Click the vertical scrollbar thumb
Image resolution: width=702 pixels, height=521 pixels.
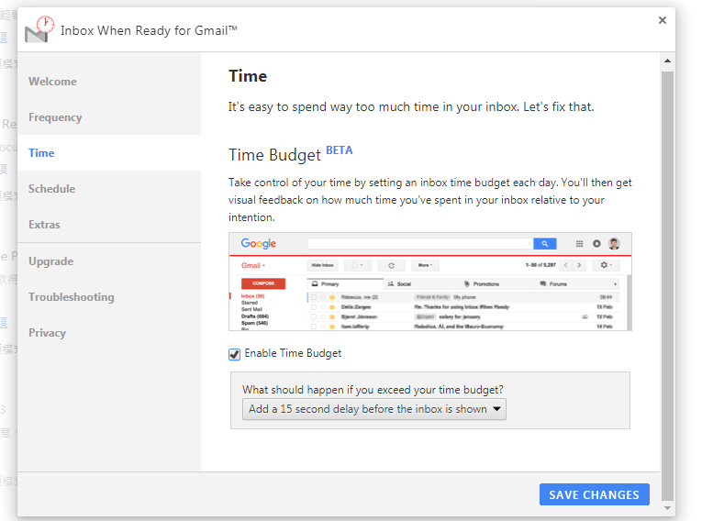667,275
